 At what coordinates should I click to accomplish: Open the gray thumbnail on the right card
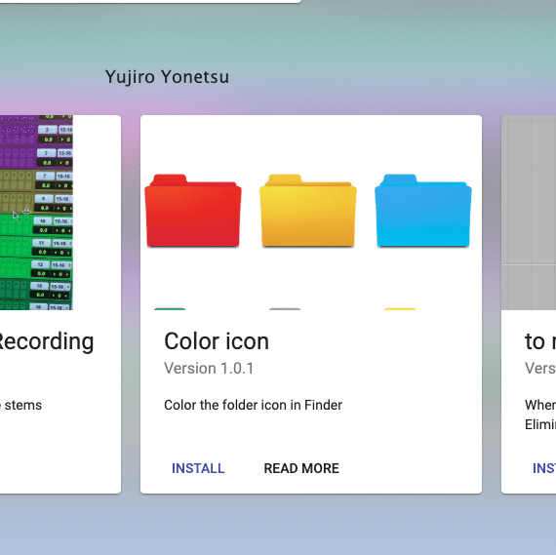[x=529, y=212]
